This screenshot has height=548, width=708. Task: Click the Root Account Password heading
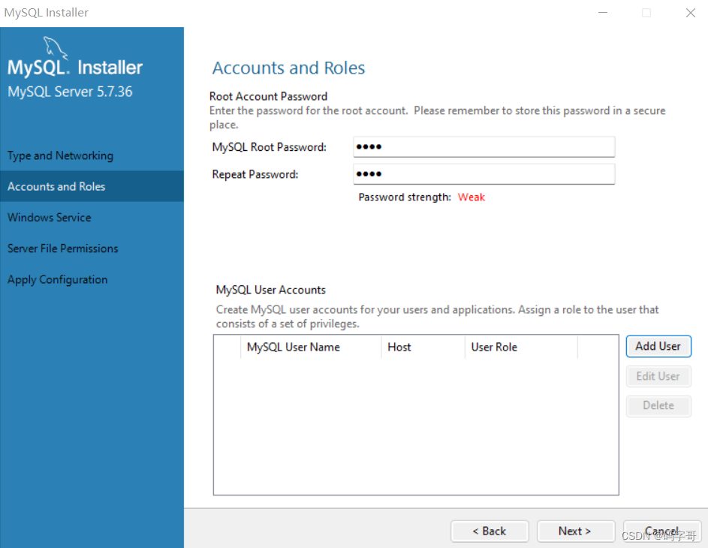pos(268,97)
